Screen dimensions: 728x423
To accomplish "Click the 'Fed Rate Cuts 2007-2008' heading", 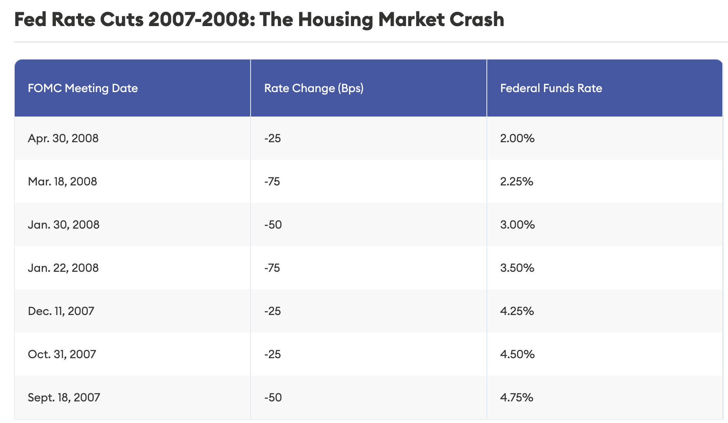I will (259, 20).
